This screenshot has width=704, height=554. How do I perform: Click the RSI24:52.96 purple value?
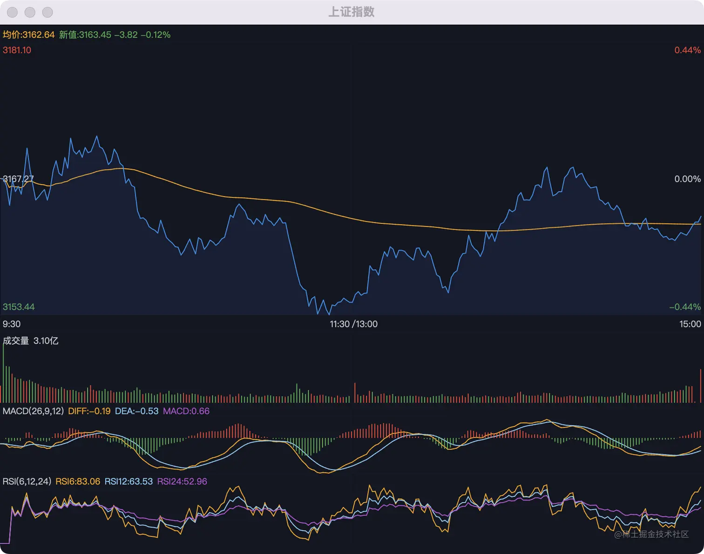click(182, 481)
